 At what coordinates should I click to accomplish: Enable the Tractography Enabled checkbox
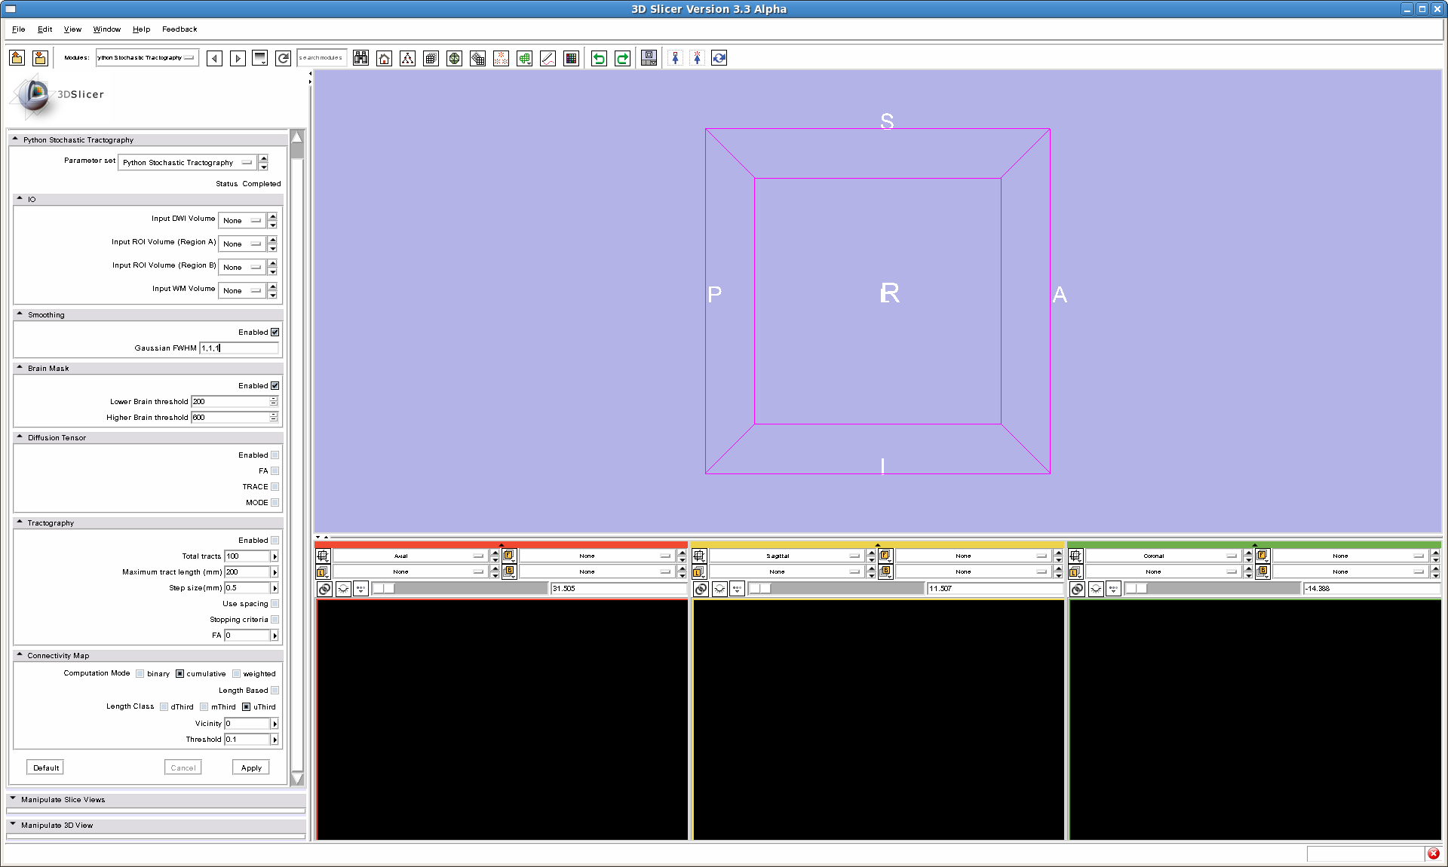click(x=275, y=540)
